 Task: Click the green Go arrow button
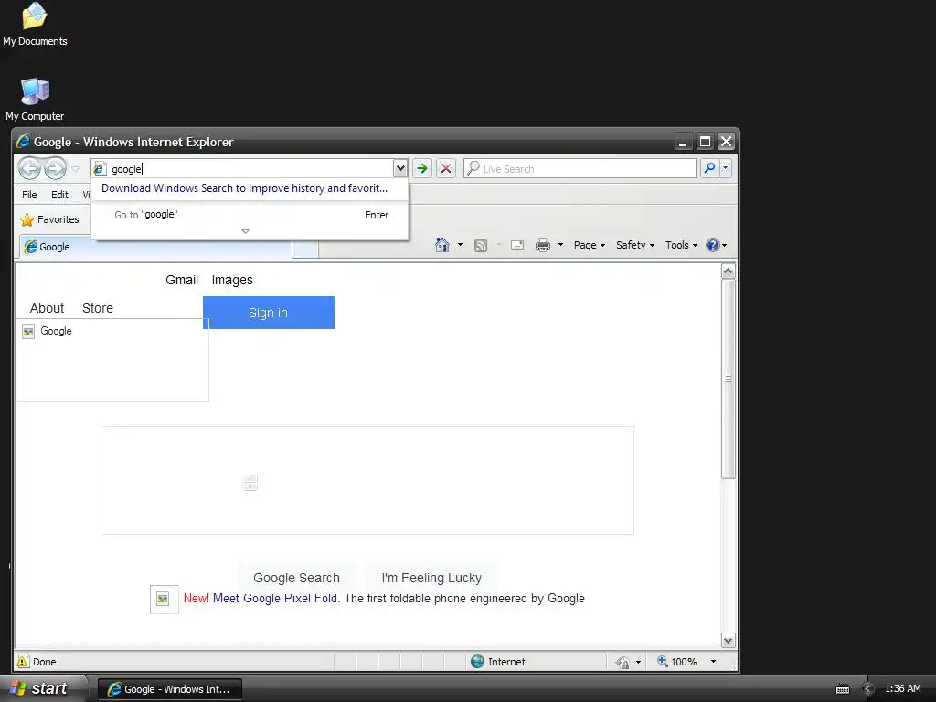pyautogui.click(x=422, y=168)
